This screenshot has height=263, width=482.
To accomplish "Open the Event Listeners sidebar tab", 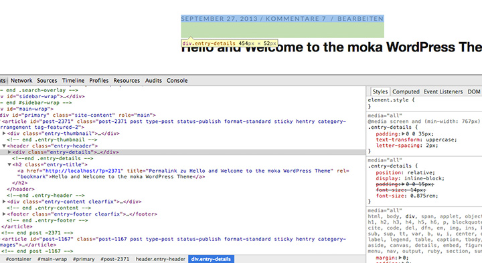I will (x=443, y=91).
